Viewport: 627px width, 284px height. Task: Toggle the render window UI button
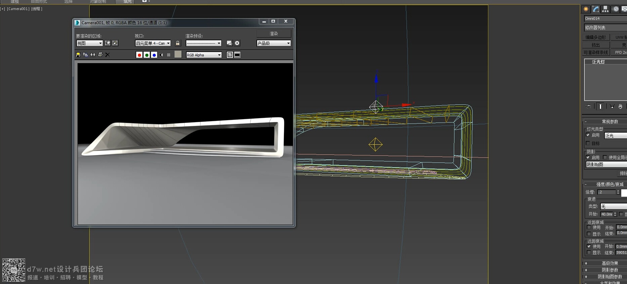point(237,55)
